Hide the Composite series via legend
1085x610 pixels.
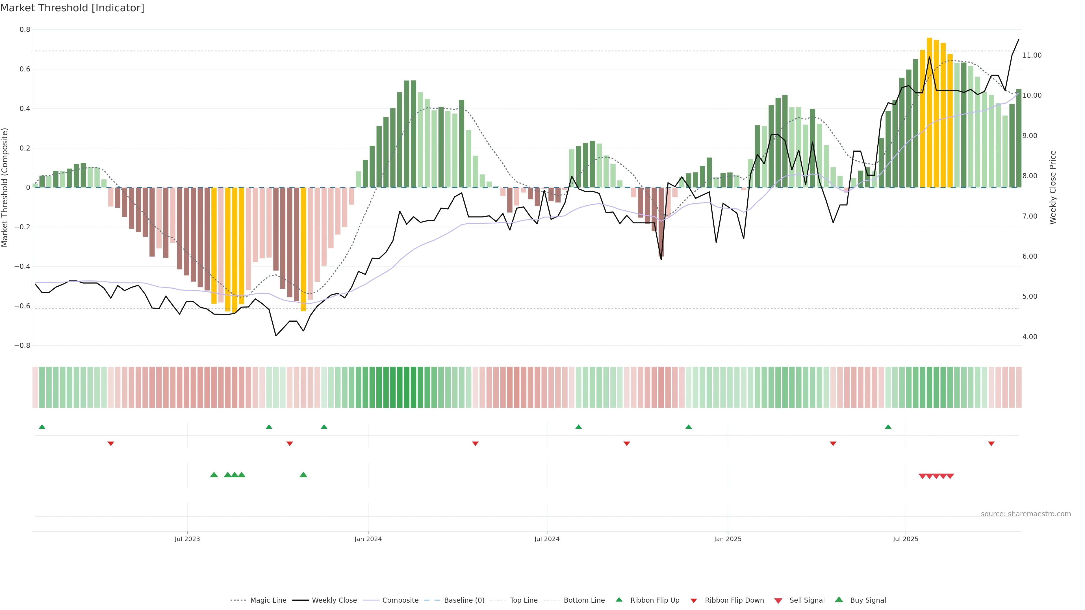pos(400,600)
